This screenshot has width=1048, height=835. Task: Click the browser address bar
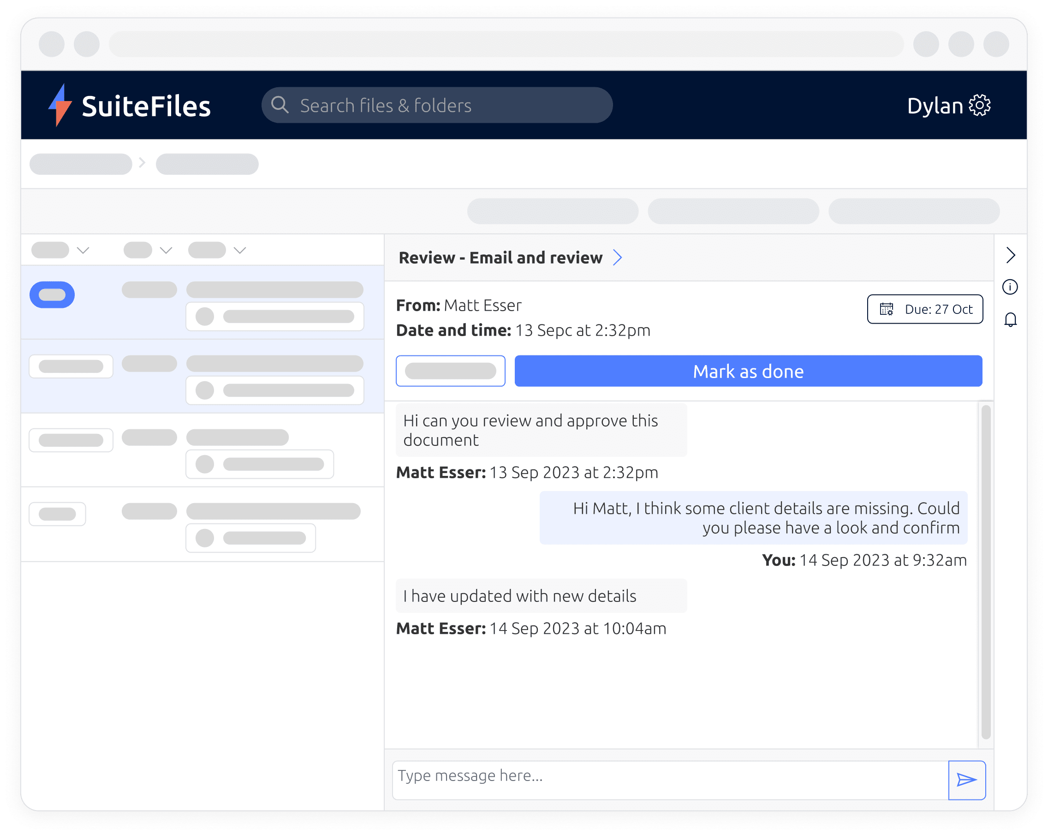[x=506, y=44]
